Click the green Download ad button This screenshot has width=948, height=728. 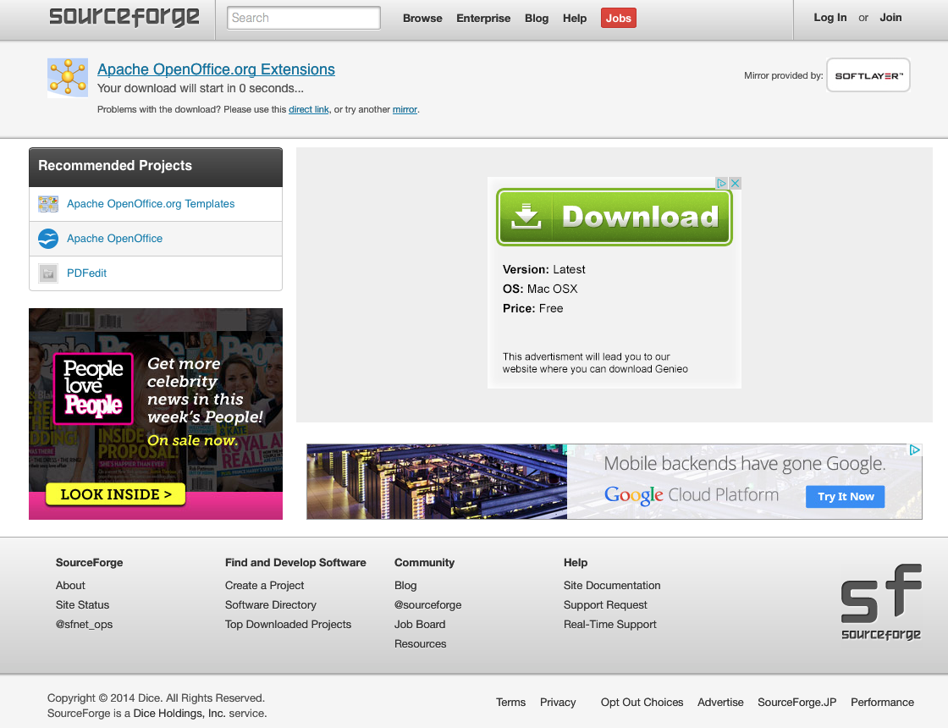pos(615,217)
